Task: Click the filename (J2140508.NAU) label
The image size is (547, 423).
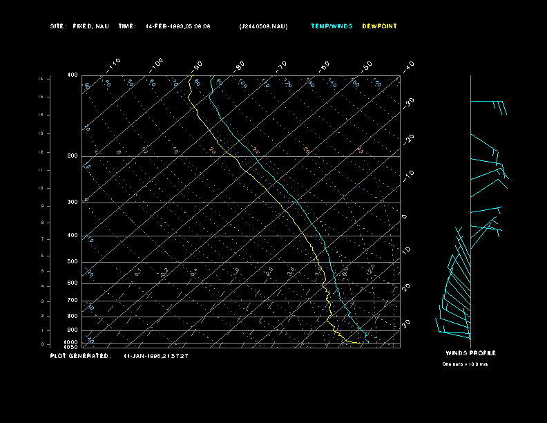Action: pos(263,26)
